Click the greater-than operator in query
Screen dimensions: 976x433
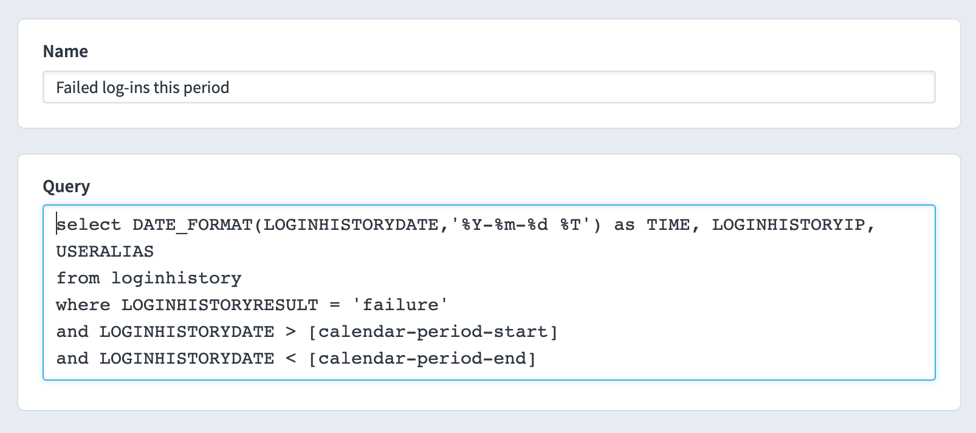tap(290, 331)
